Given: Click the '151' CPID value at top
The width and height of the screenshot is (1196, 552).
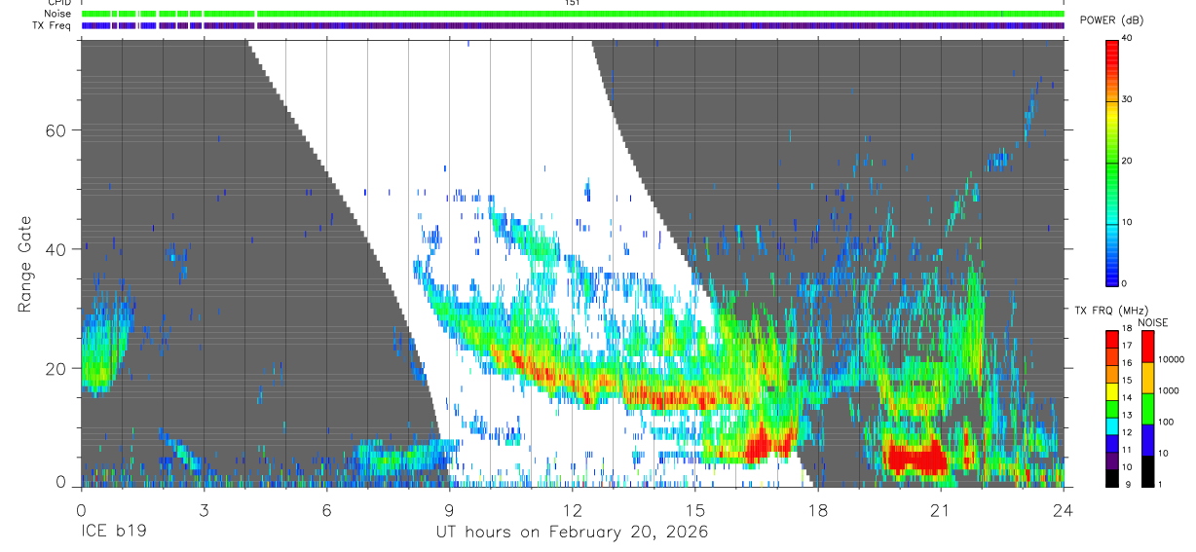Looking at the screenshot, I should coord(572,3).
